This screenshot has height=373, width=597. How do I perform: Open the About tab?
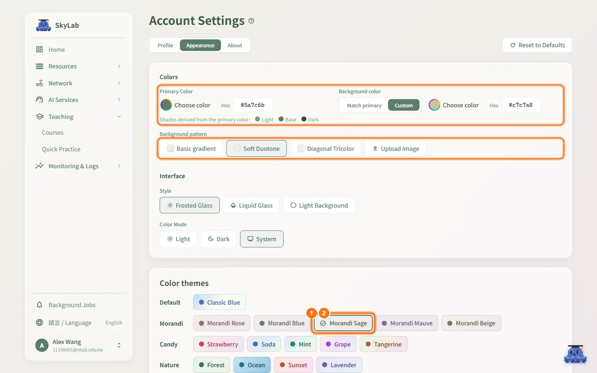pyautogui.click(x=235, y=46)
